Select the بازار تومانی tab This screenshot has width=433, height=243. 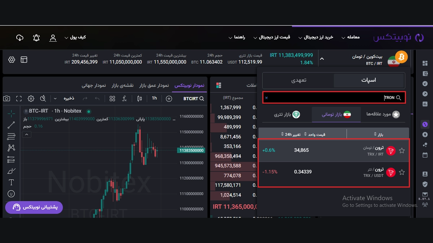(336, 114)
